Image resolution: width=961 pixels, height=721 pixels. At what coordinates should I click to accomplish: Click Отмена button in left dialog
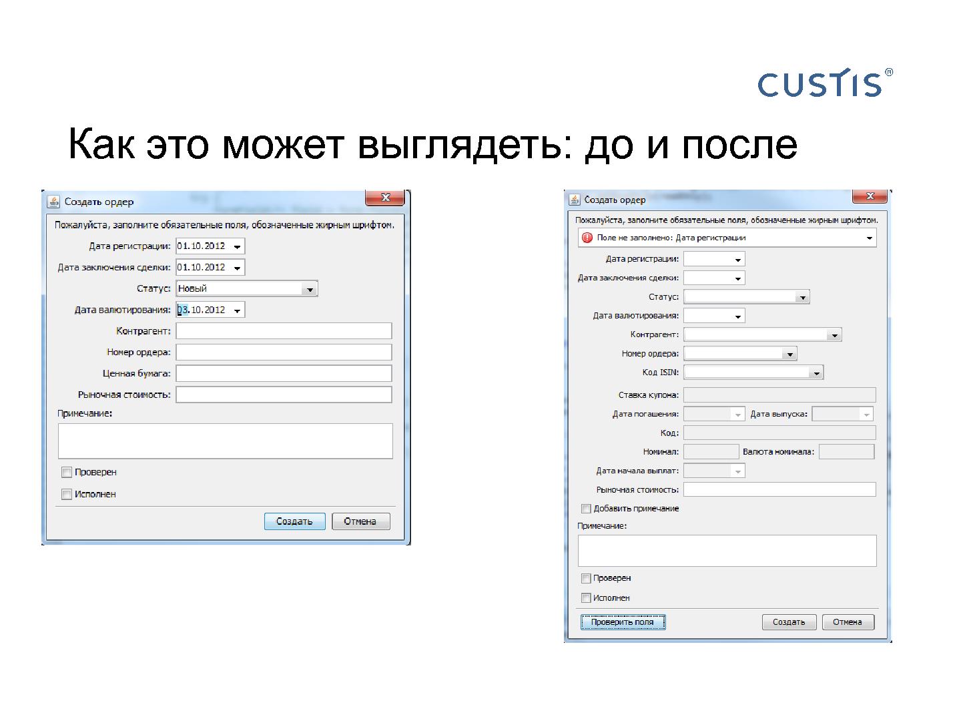[x=360, y=521]
